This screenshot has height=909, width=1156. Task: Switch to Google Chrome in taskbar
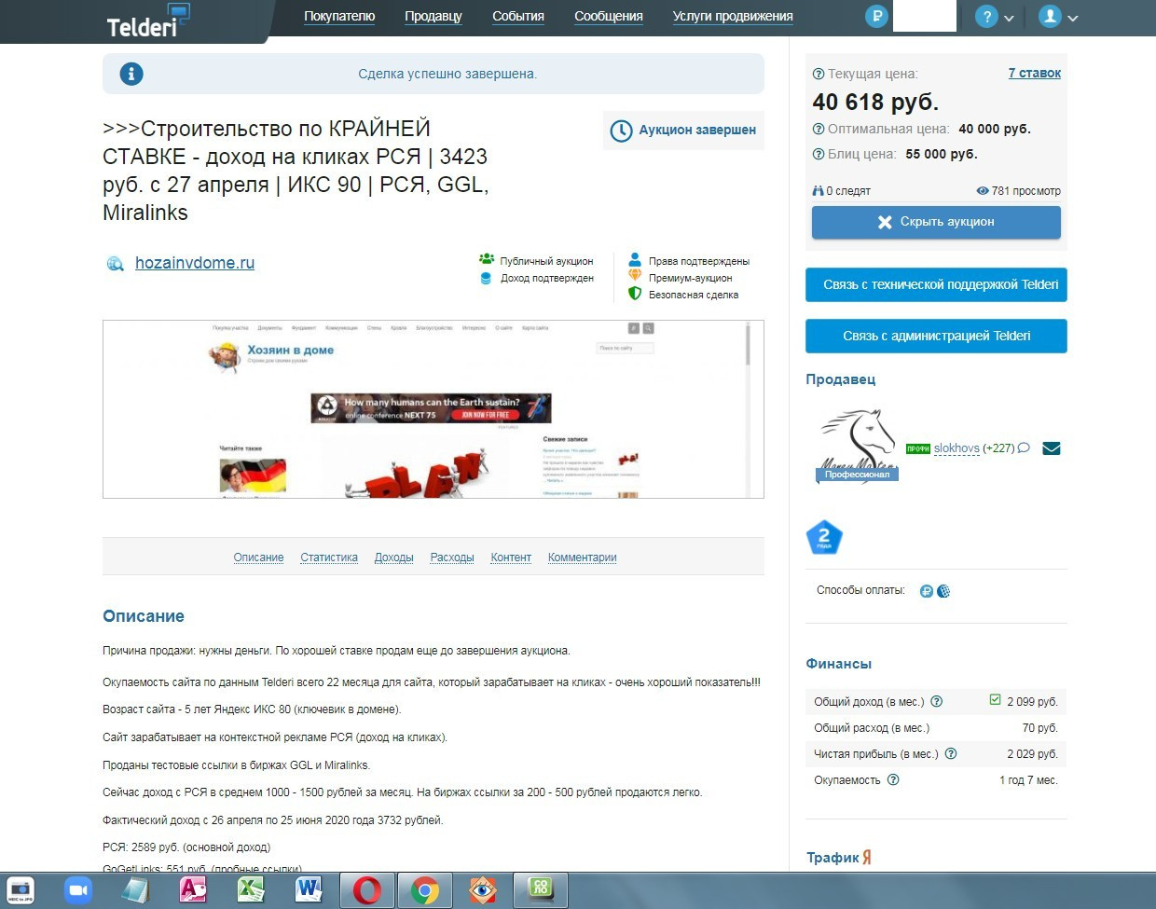[x=425, y=891]
